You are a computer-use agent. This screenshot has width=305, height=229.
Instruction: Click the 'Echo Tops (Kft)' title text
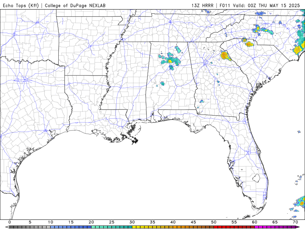[x=21, y=5]
